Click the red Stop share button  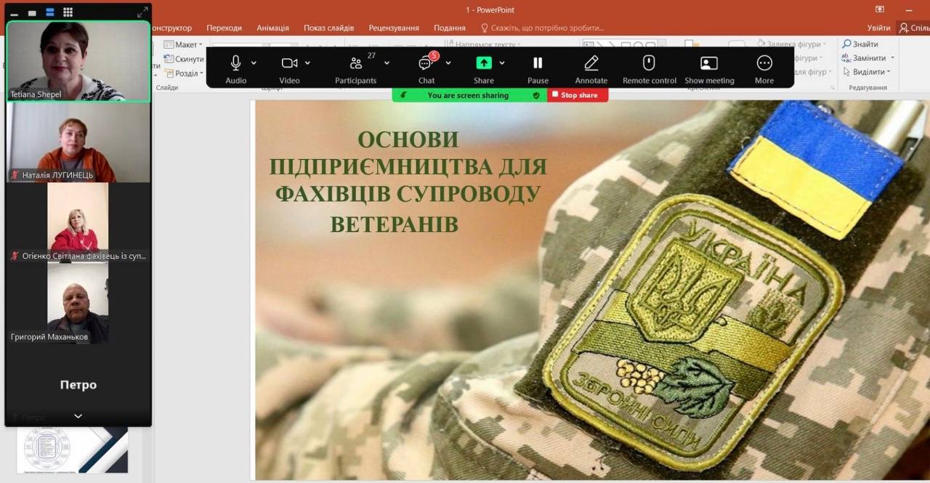[578, 95]
